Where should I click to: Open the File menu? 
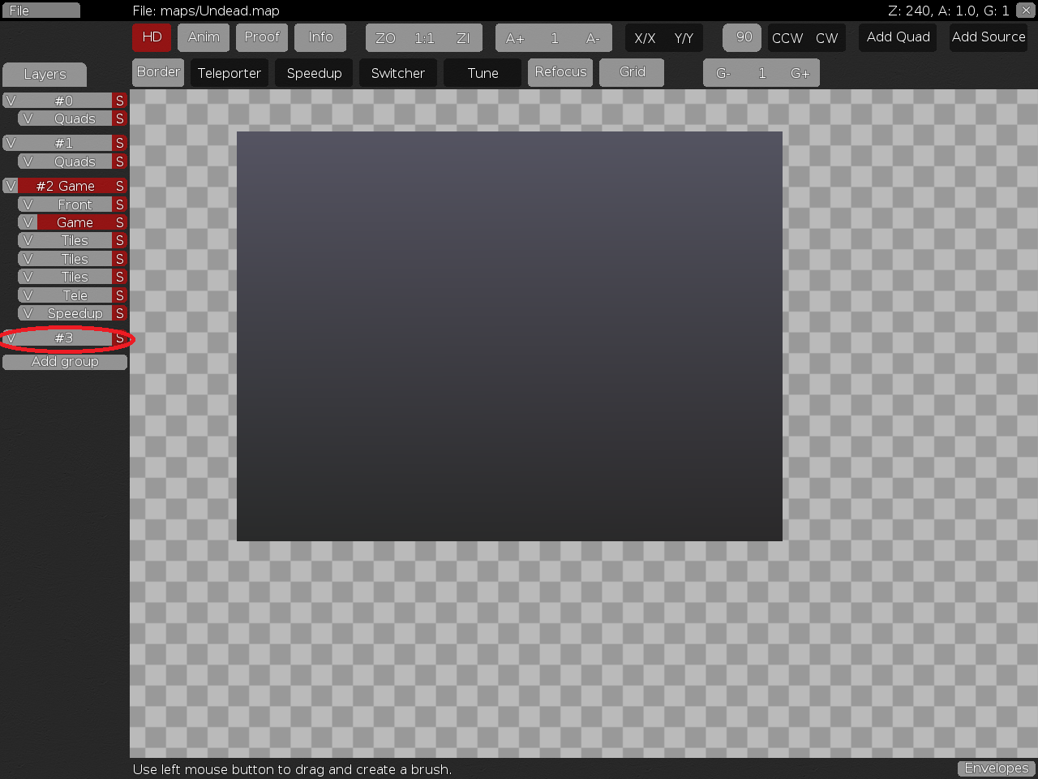pyautogui.click(x=41, y=11)
